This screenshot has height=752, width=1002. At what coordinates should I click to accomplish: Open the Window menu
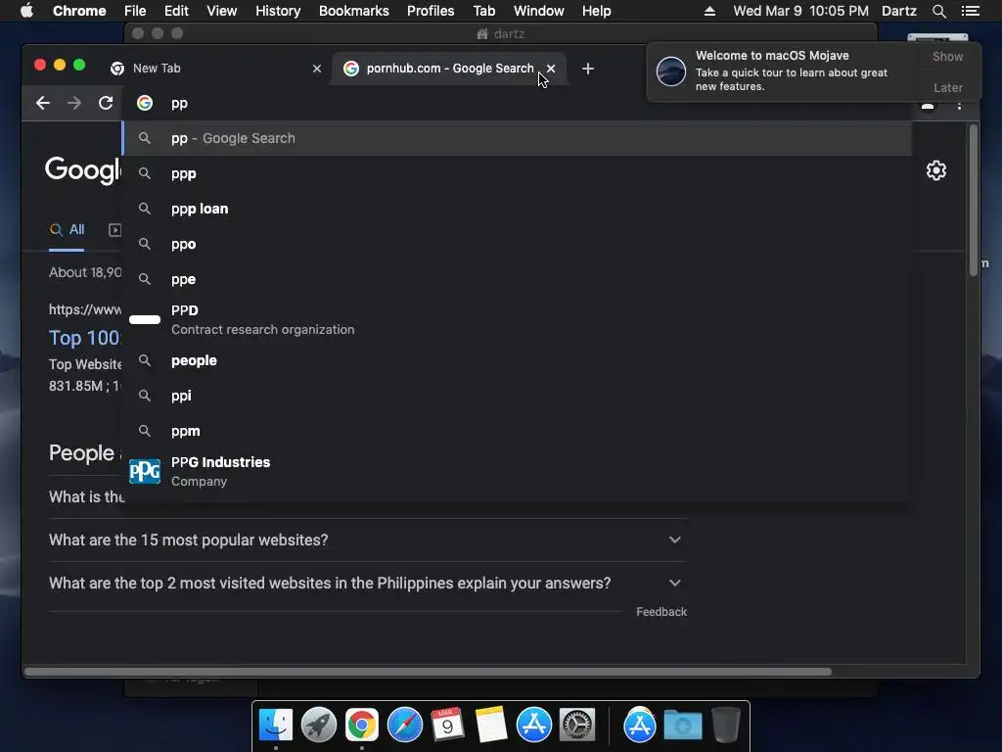tap(539, 11)
